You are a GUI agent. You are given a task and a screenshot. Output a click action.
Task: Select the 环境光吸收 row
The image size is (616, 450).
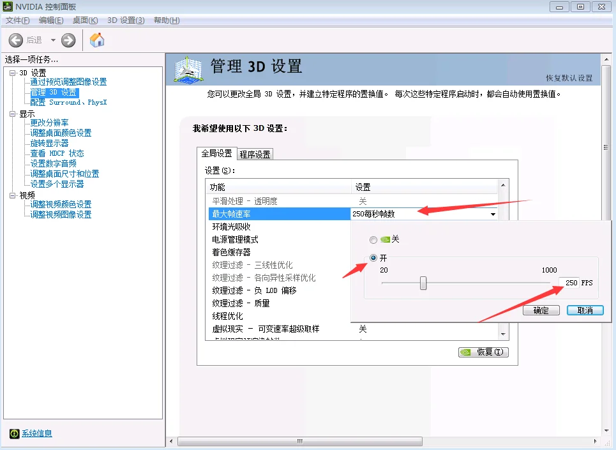(x=279, y=227)
